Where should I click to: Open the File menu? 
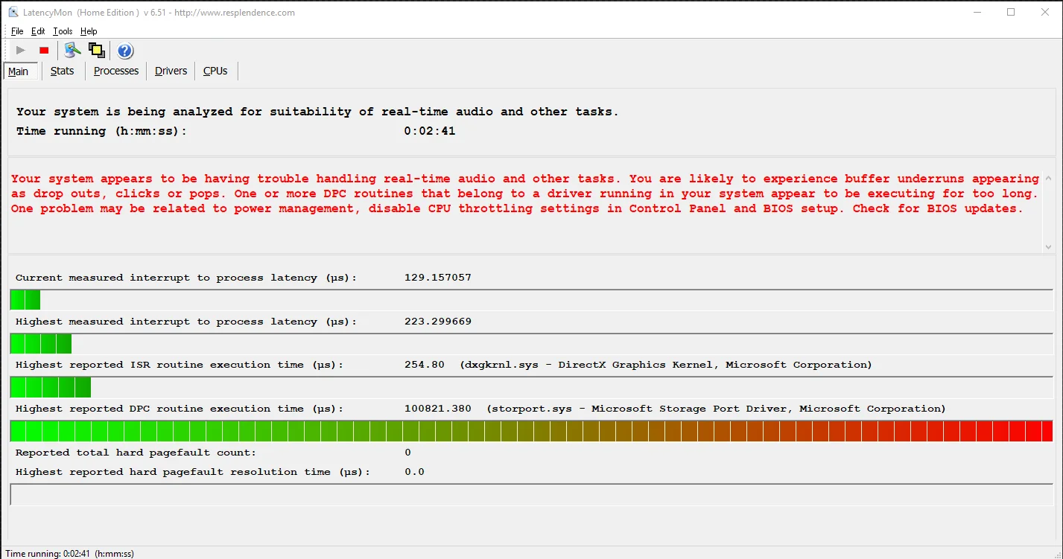coord(17,31)
